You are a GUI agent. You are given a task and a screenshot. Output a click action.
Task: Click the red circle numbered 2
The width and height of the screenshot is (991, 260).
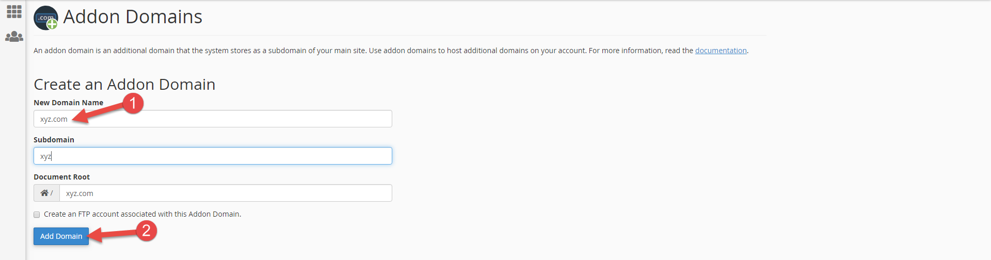click(x=146, y=230)
